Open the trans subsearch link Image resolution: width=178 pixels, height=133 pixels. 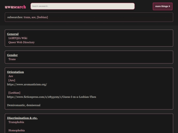click(x=27, y=17)
